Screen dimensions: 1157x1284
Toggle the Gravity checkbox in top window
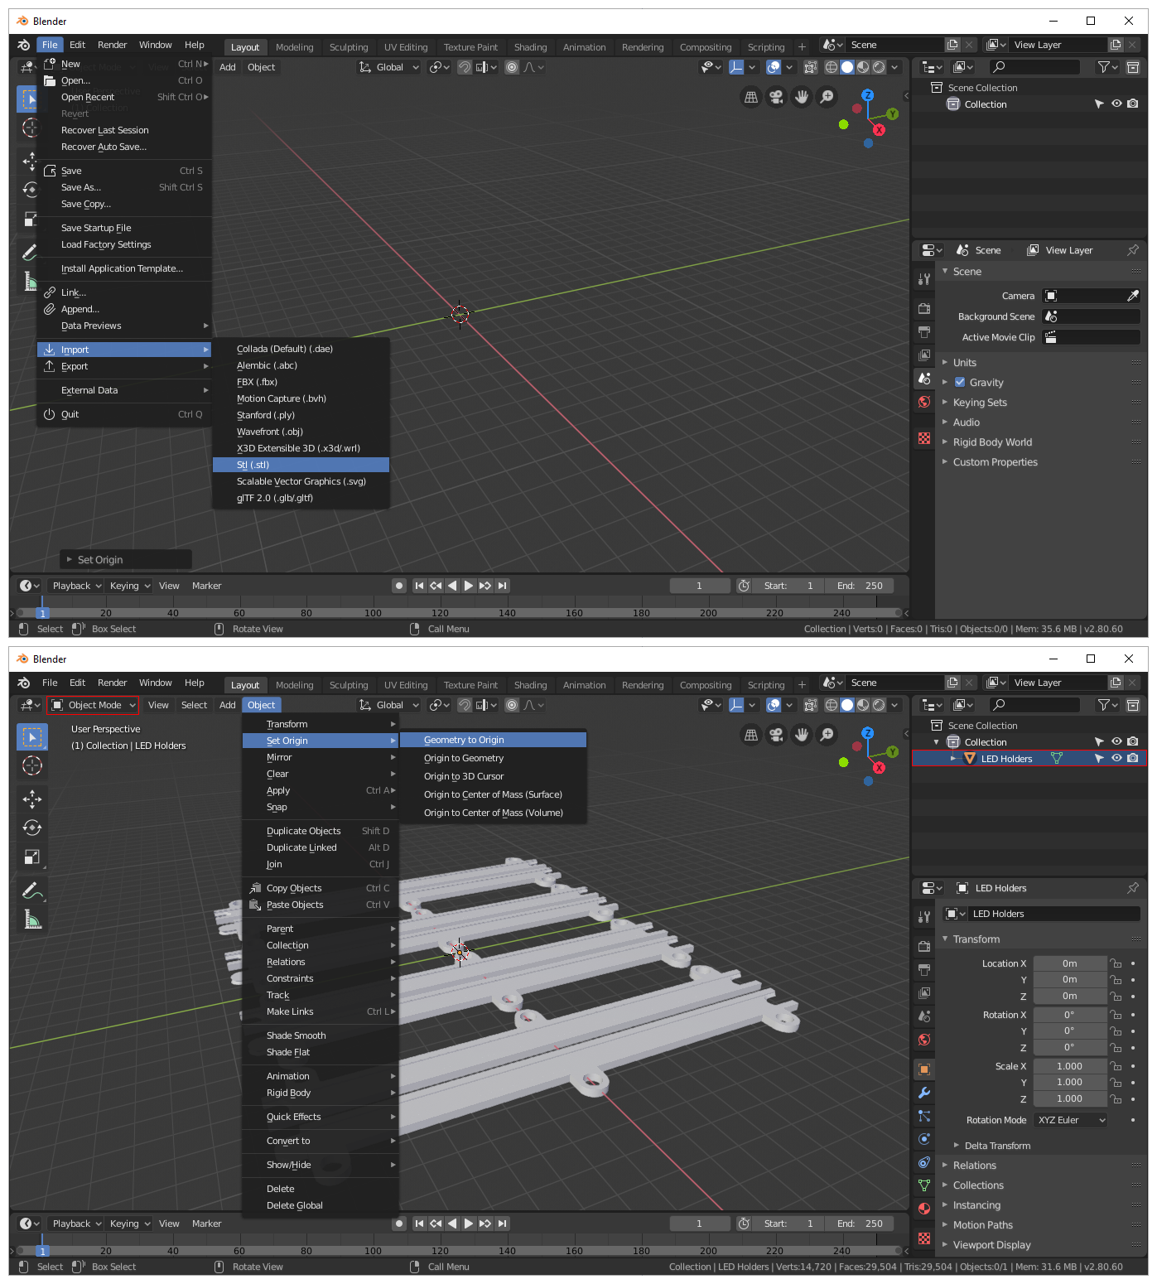[960, 383]
